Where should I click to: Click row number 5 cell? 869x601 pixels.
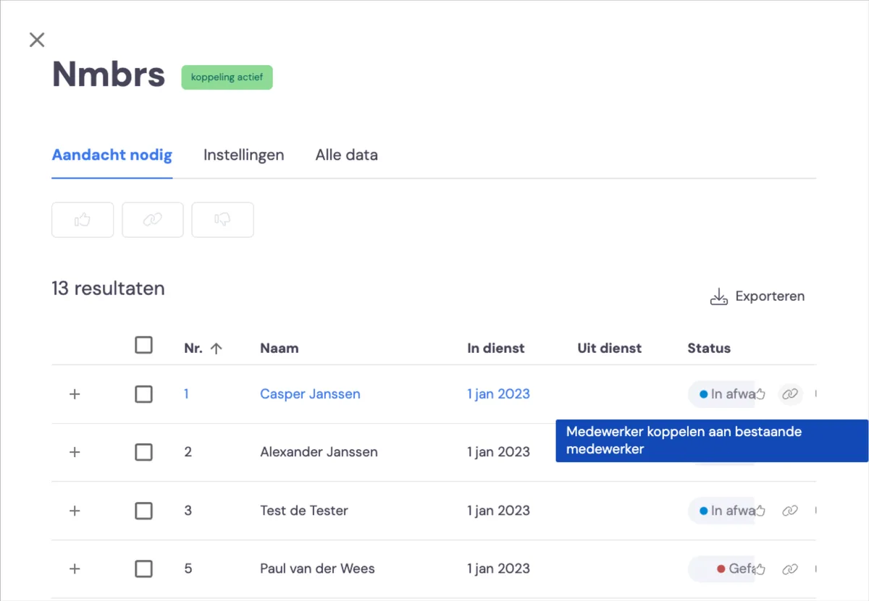pyautogui.click(x=188, y=569)
